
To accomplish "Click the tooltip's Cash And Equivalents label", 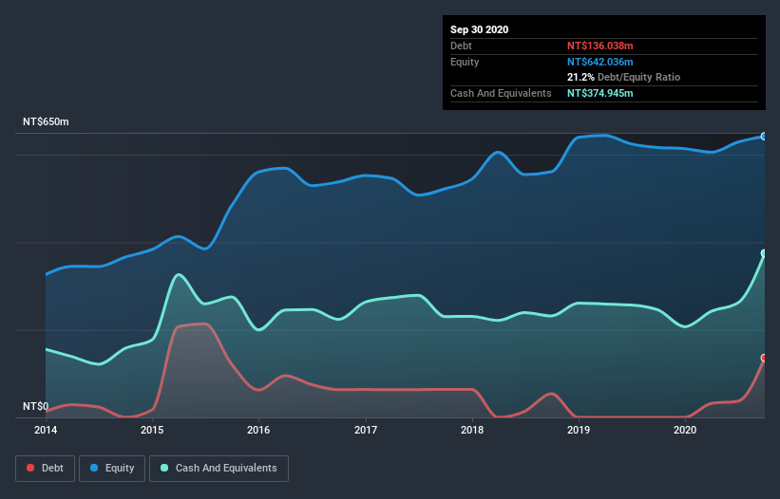I will (501, 93).
